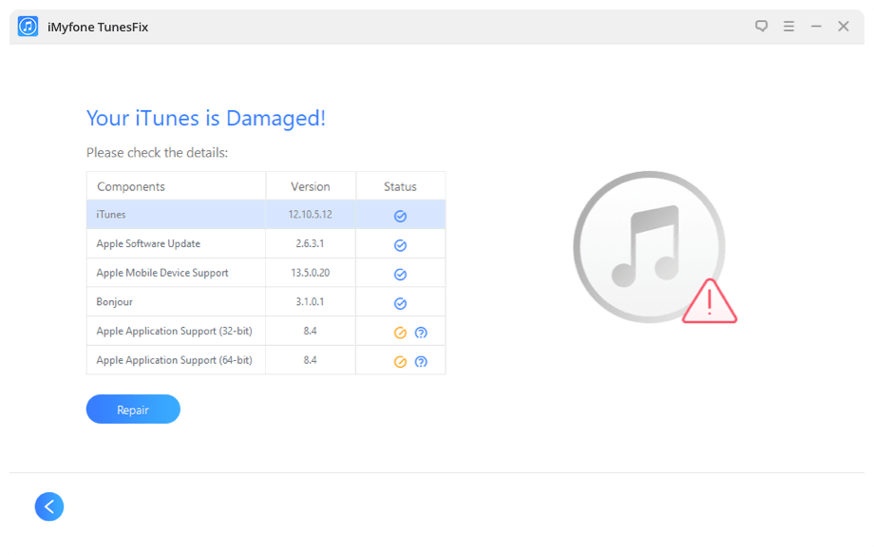This screenshot has height=555, width=874.
Task: Click the orange warning status for 32-bit support
Action: point(400,333)
